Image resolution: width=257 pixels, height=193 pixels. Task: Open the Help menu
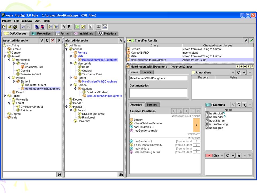coord(47,21)
